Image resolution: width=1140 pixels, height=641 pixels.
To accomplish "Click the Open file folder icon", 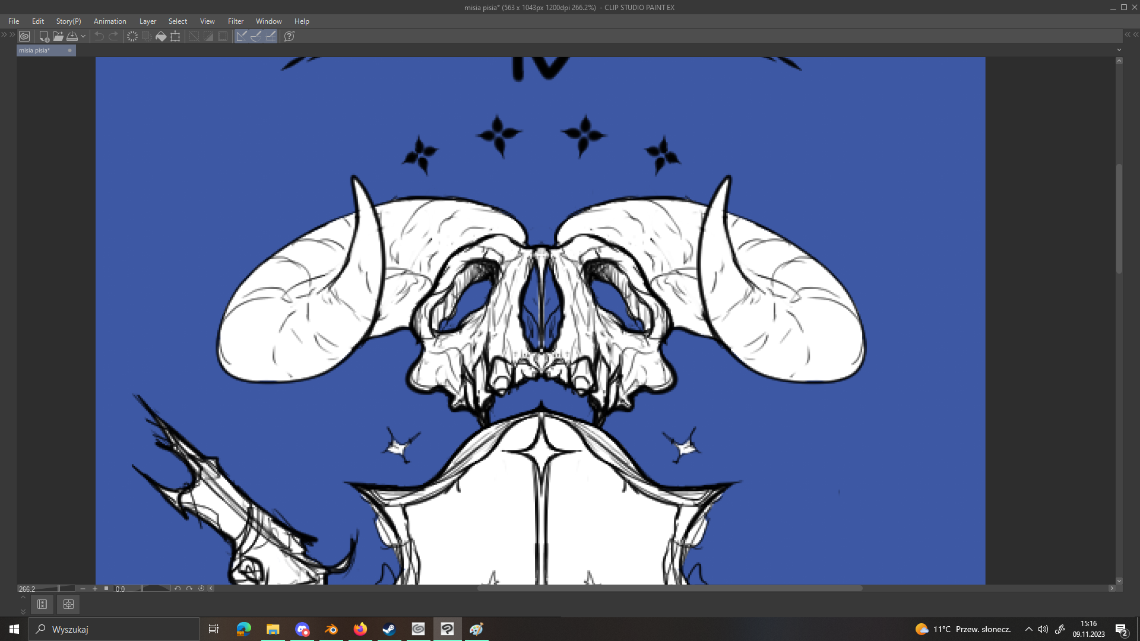I will [x=58, y=36].
